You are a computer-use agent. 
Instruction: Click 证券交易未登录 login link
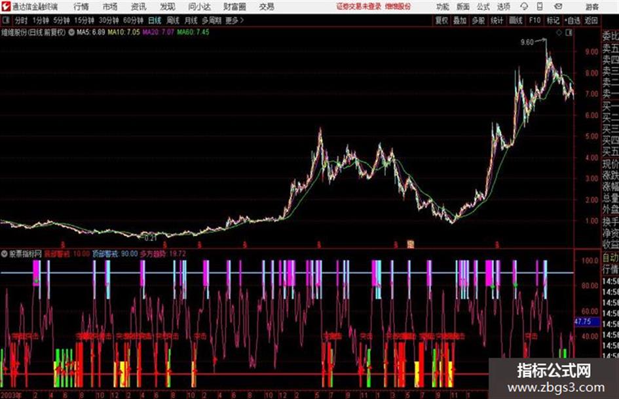pos(359,7)
